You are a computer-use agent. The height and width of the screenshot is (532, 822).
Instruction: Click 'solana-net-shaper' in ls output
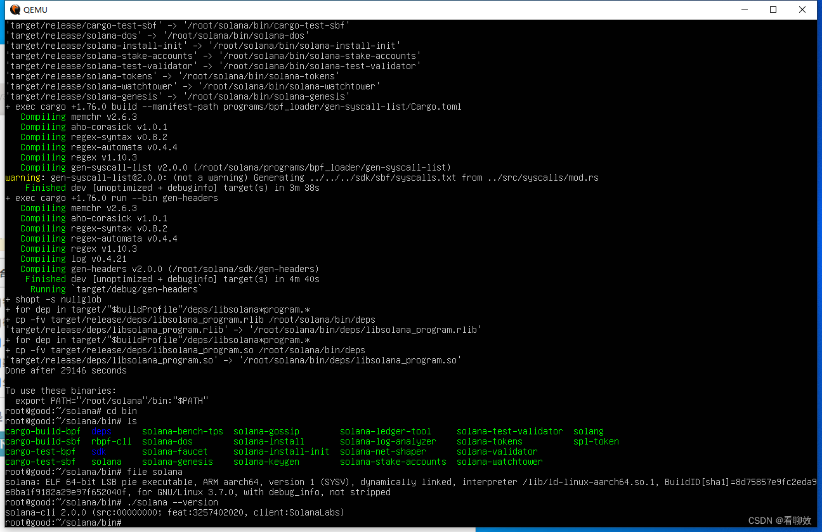(x=383, y=451)
